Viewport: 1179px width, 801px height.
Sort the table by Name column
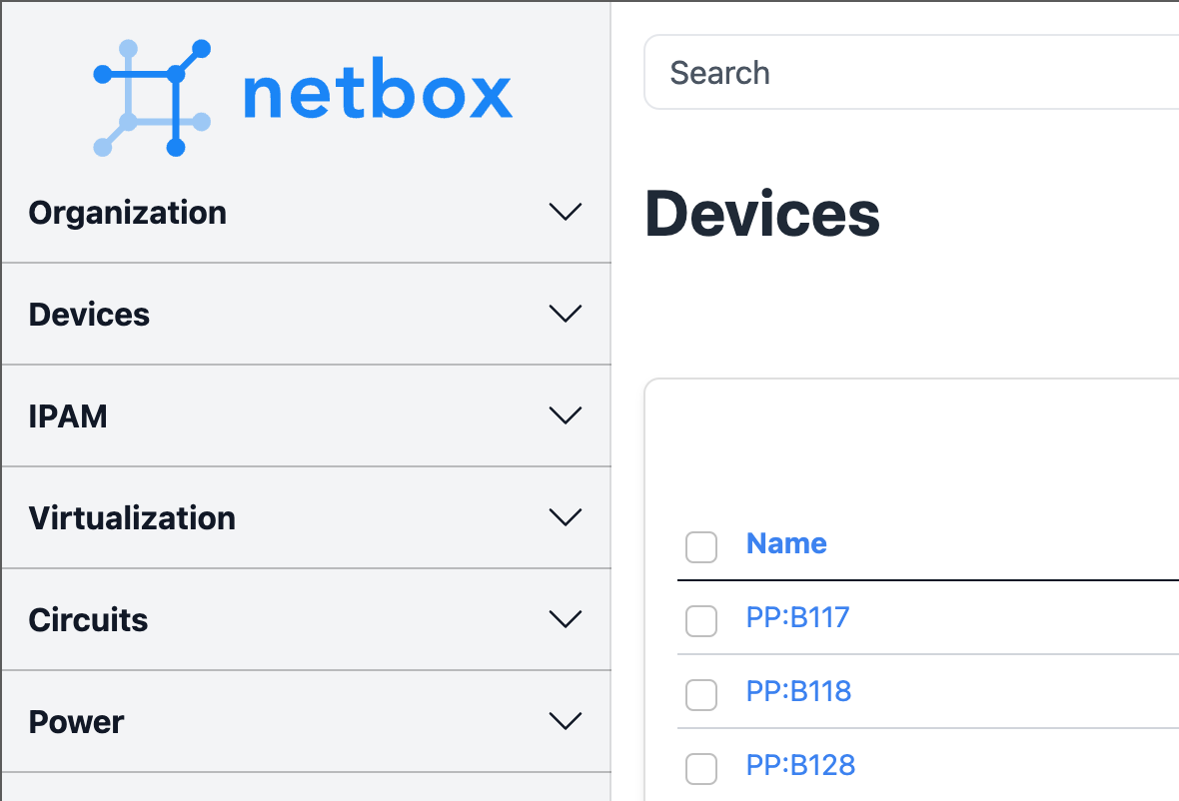pos(786,543)
